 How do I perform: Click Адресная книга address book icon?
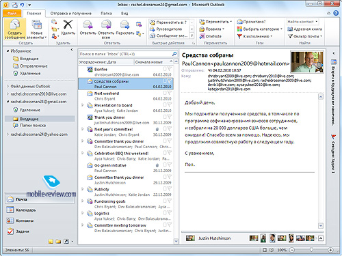(x=290, y=29)
